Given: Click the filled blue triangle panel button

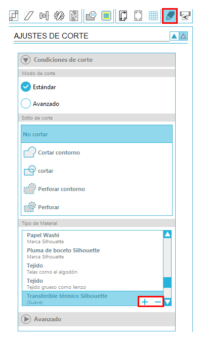Looking at the screenshot, I should click(x=174, y=36).
